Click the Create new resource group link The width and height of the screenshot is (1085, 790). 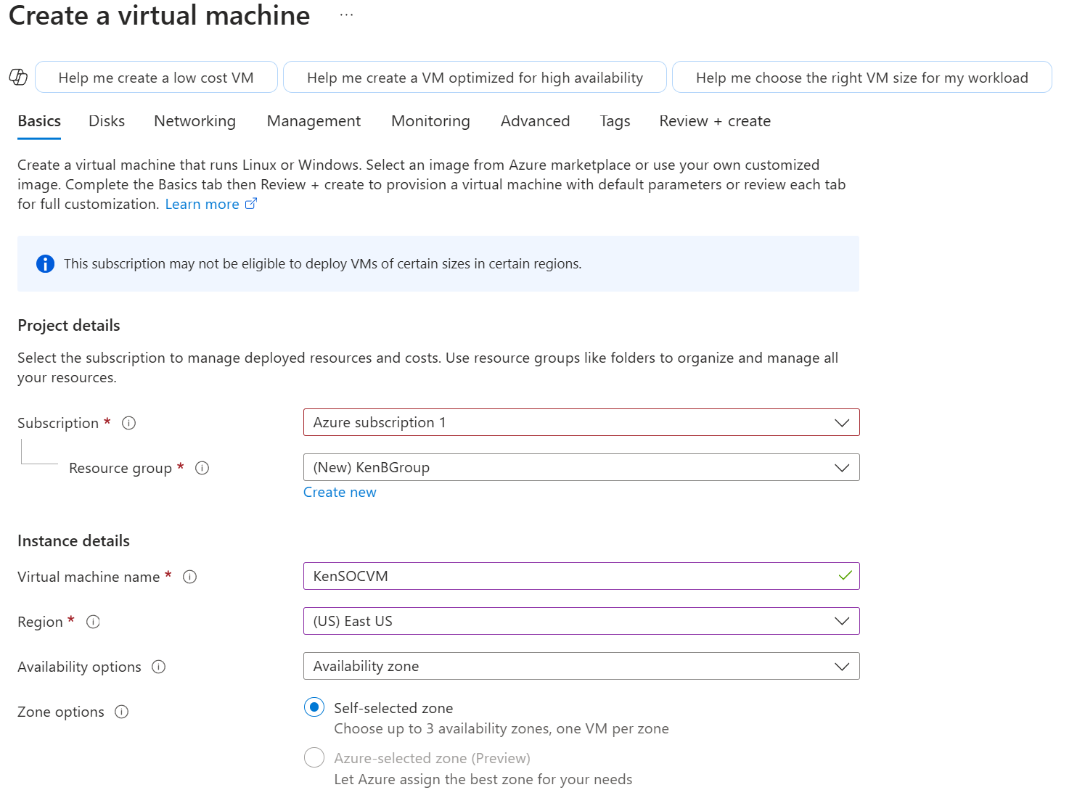(x=340, y=492)
